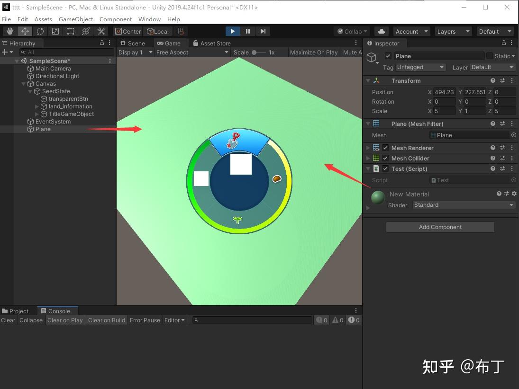The width and height of the screenshot is (519, 389).
Task: Expand the land_information hierarchy item
Action: (36, 106)
